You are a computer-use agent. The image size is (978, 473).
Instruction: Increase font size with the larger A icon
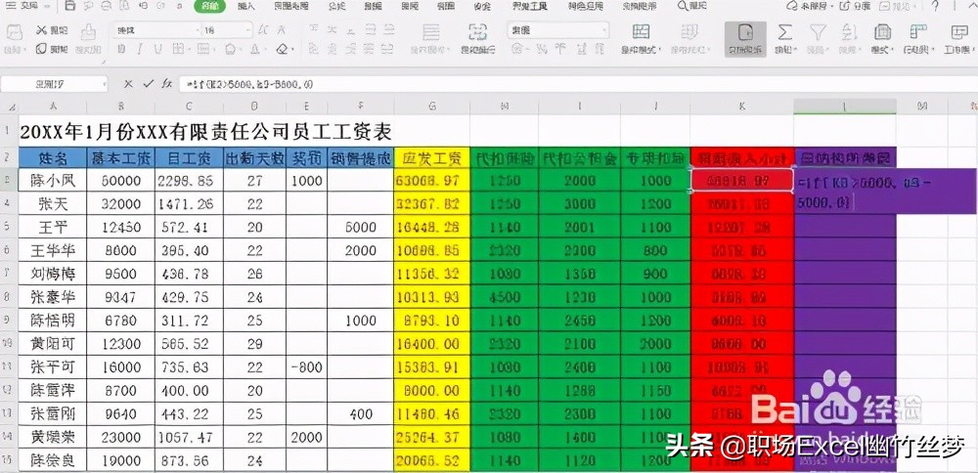[x=263, y=30]
